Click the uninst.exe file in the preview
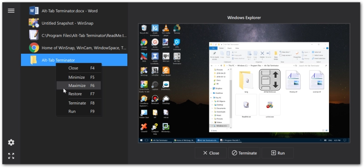 tap(269, 106)
